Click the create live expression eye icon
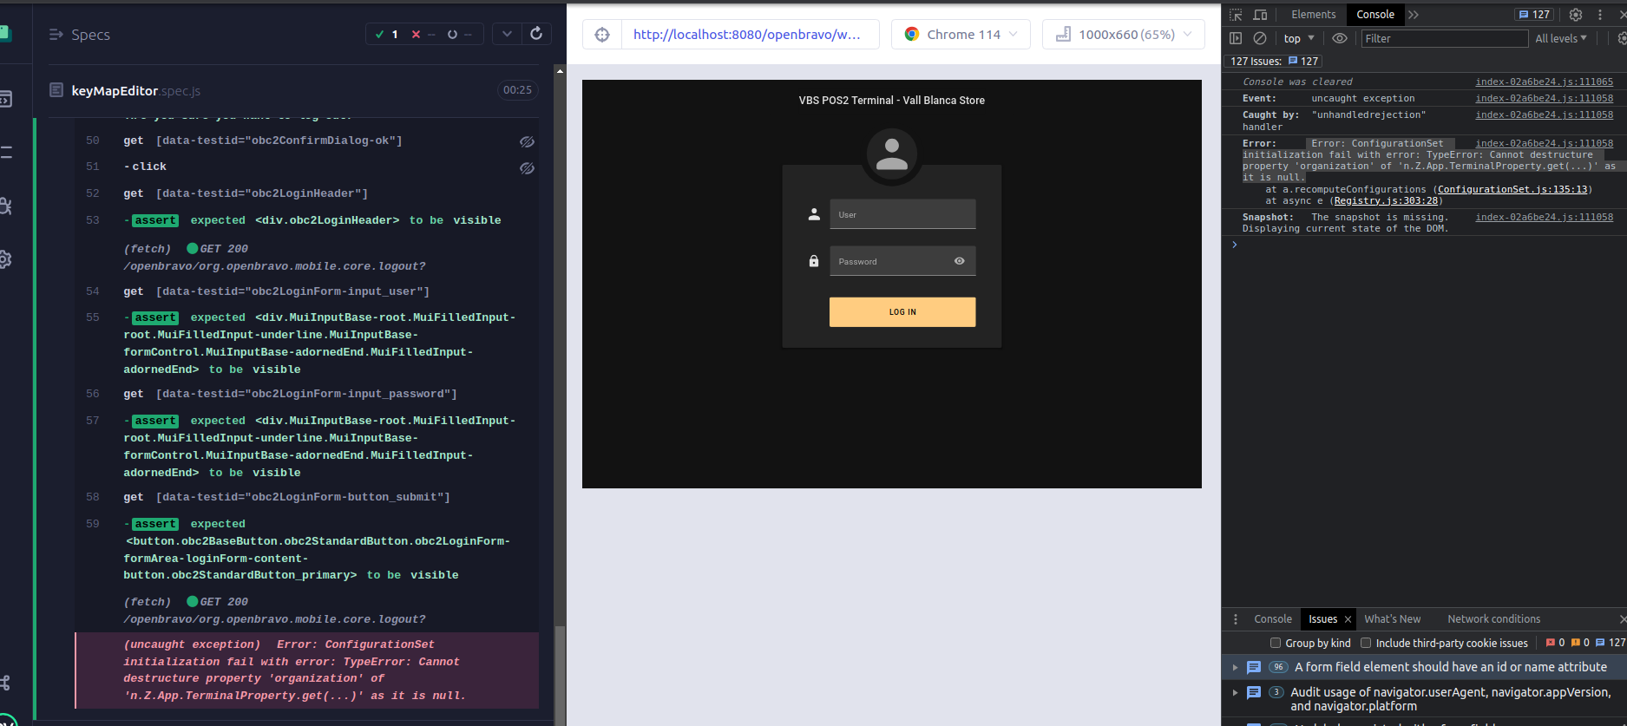The width and height of the screenshot is (1627, 726). click(x=1340, y=38)
